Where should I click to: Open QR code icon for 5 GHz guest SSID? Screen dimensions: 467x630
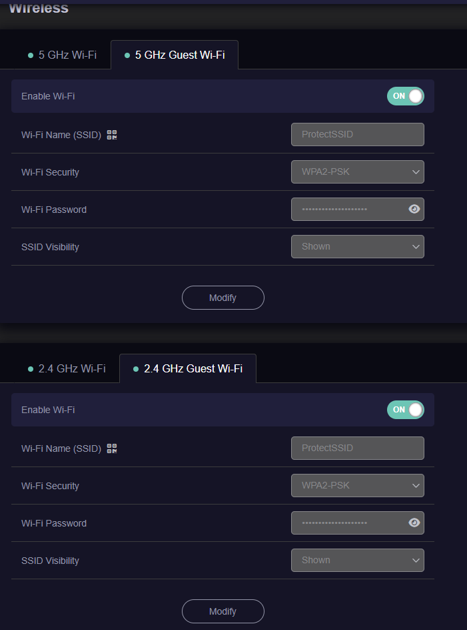pyautogui.click(x=112, y=135)
